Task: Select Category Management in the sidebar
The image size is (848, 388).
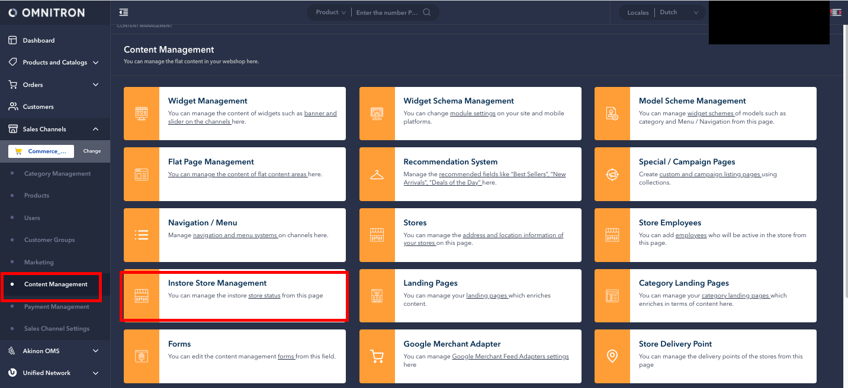Action: [57, 174]
